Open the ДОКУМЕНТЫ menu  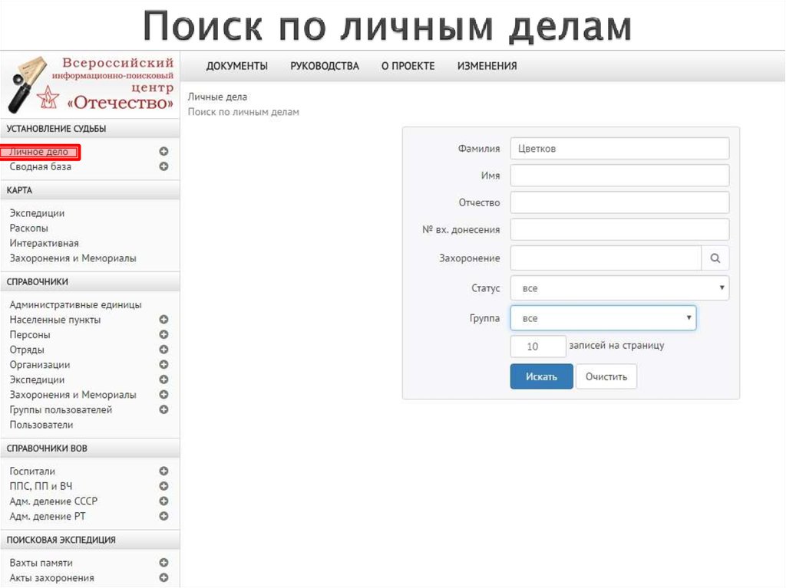(x=236, y=66)
